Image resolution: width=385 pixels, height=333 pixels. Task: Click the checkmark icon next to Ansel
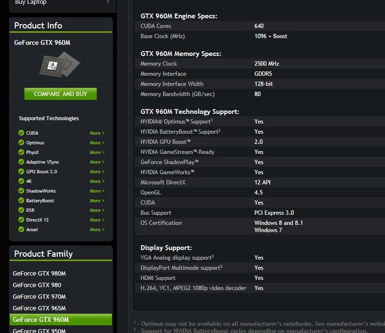tap(21, 229)
